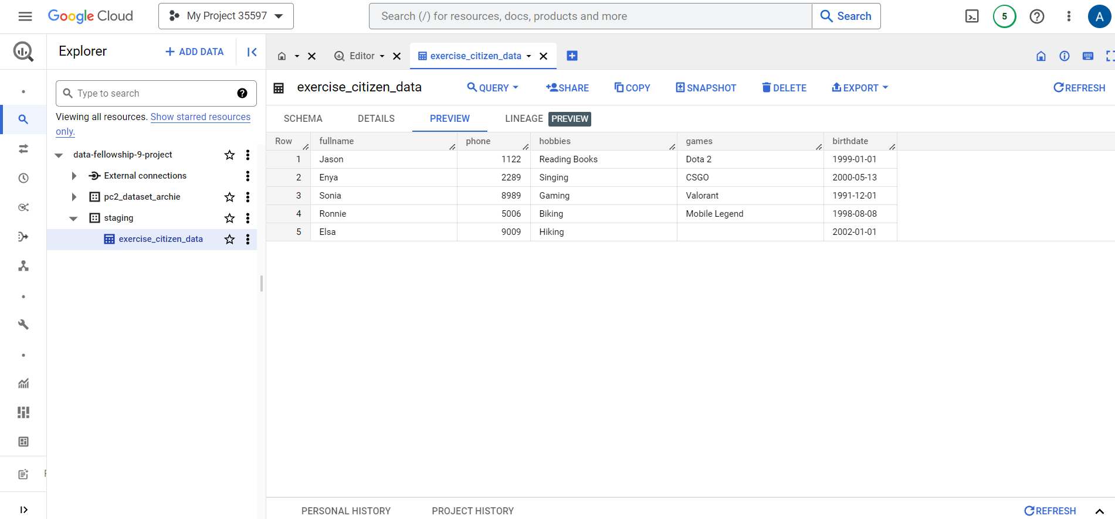Screen dimensions: 1115x519
Task: Expand External connections node
Action: (74, 176)
